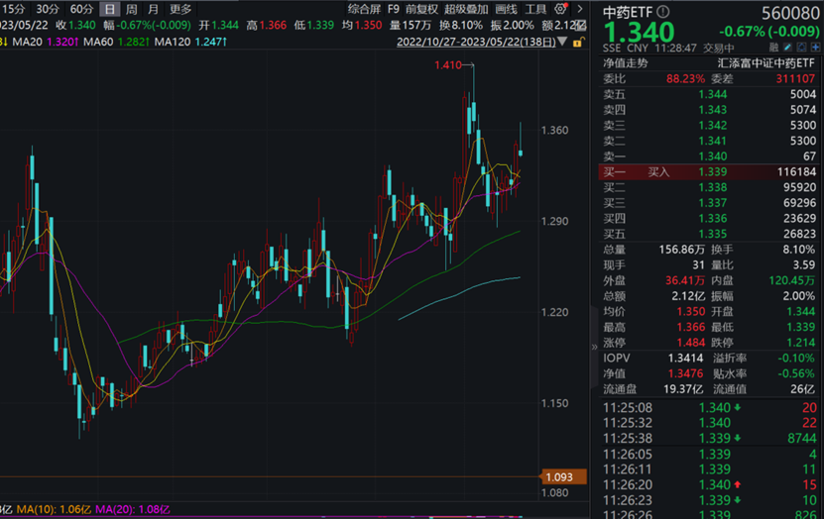Click the 卖三 price 1.342
The width and height of the screenshot is (824, 519).
(x=713, y=126)
